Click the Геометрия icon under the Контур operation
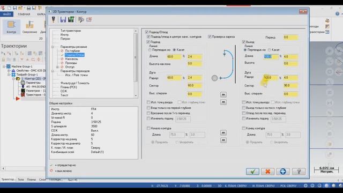 23,91
